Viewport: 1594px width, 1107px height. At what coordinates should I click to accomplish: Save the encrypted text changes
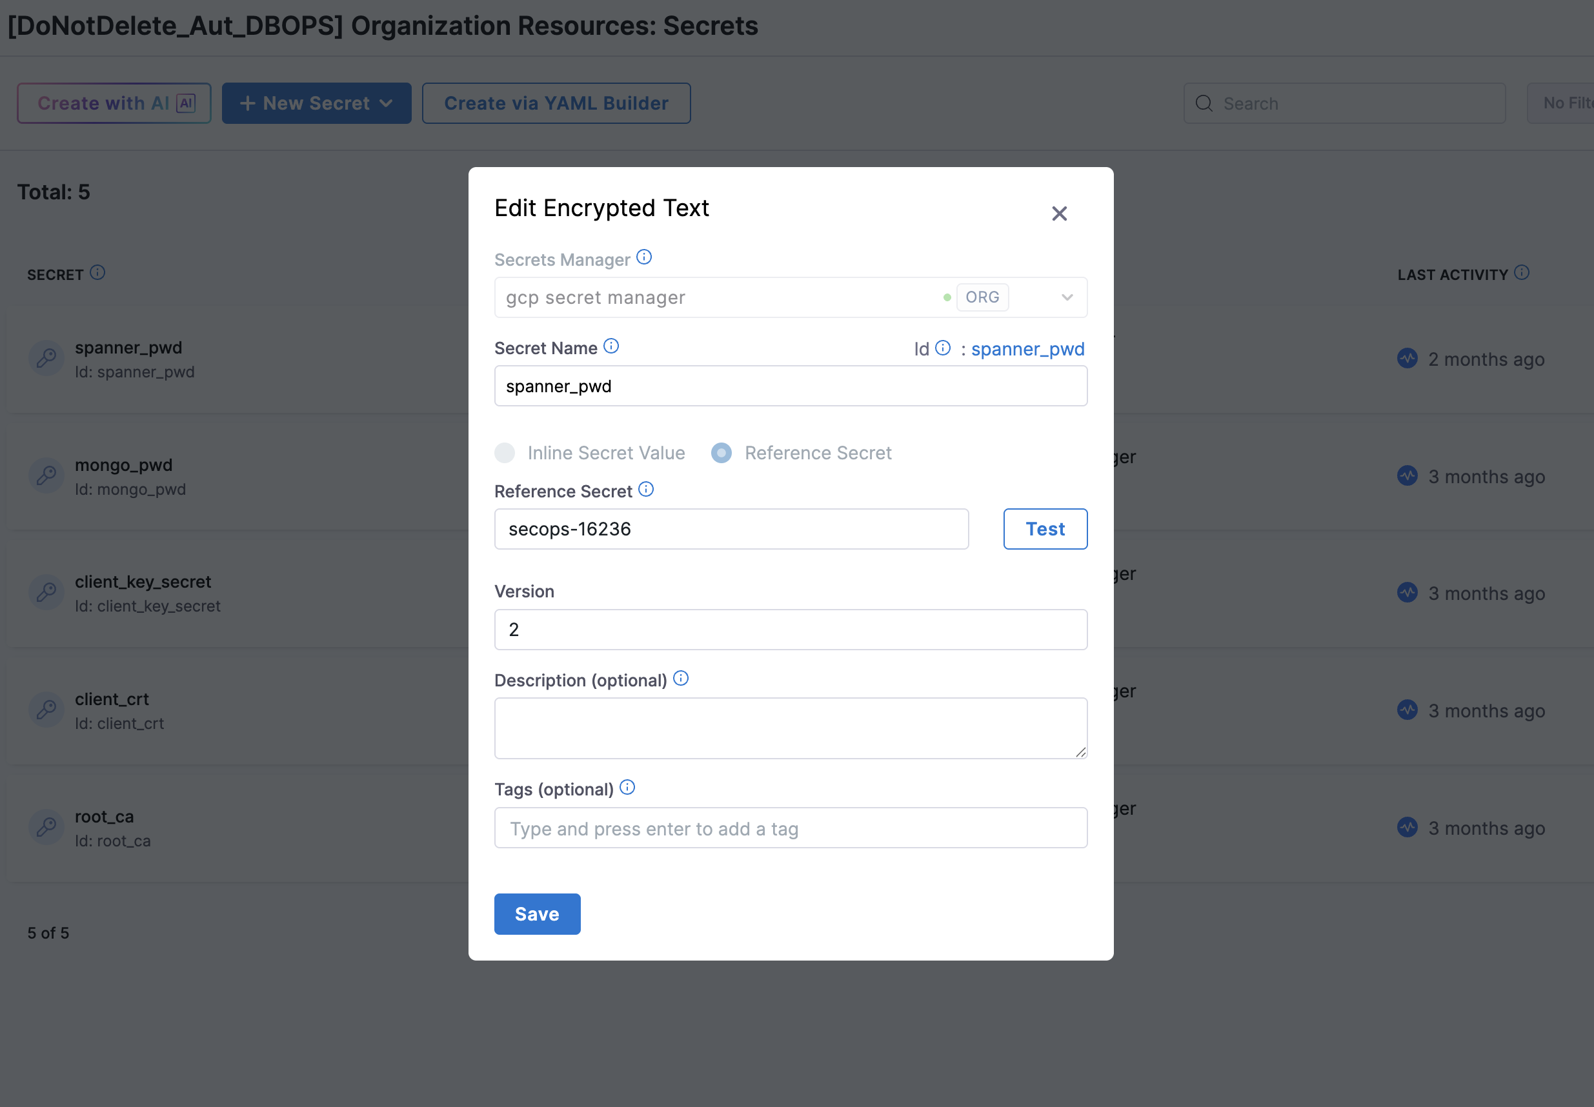(536, 913)
